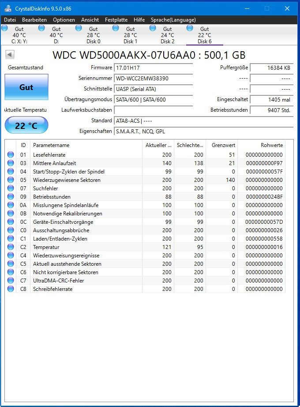
Task: Open the Optionen menu
Action: click(64, 20)
